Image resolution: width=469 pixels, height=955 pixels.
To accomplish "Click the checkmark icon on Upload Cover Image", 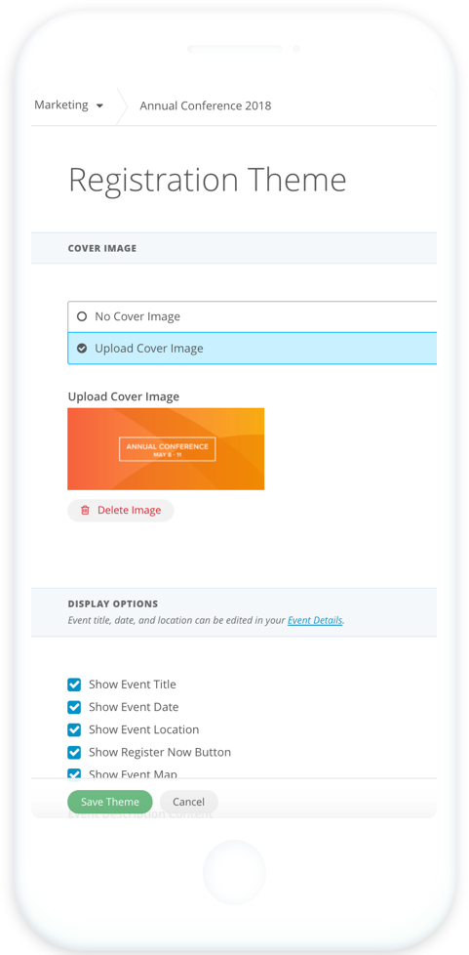I will (82, 349).
